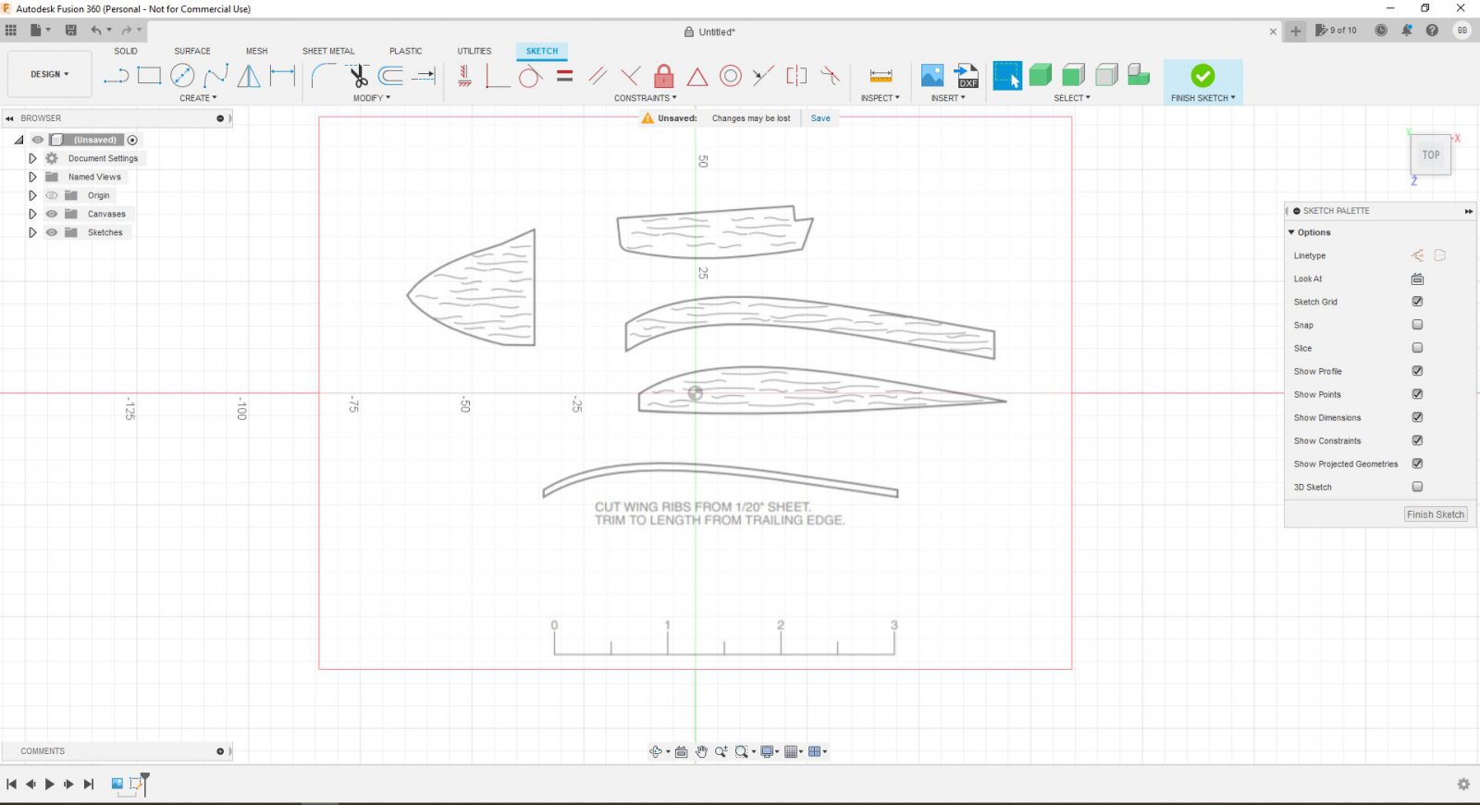This screenshot has width=1480, height=805.
Task: Toggle the Sketch Grid checkbox
Action: tap(1417, 302)
